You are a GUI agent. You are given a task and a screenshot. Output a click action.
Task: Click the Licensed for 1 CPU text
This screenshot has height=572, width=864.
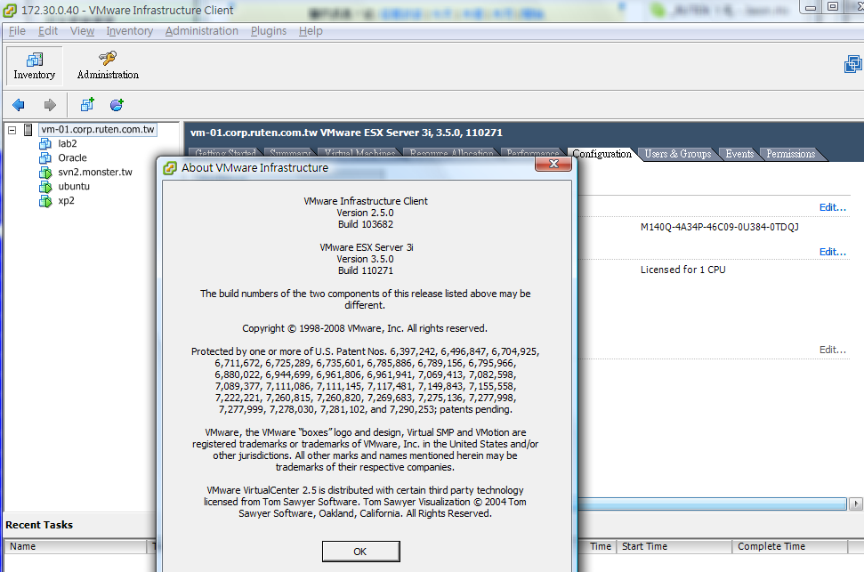[x=682, y=270]
